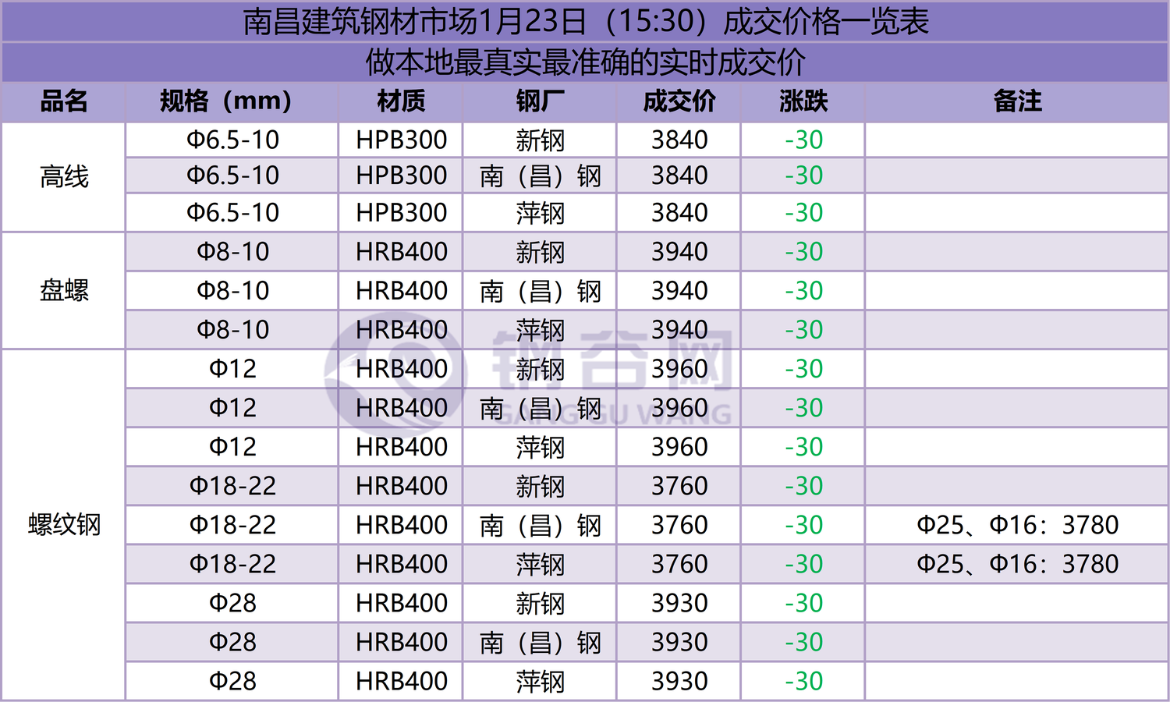Screen dimensions: 1170x702
Task: Click remark Φ25、Φ16：3780 in 南（昌）钢 row
Action: point(1017,525)
